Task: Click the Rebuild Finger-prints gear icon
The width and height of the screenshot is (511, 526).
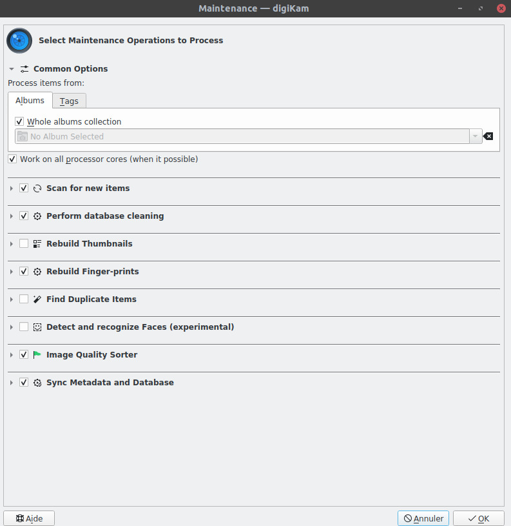Action: point(37,272)
